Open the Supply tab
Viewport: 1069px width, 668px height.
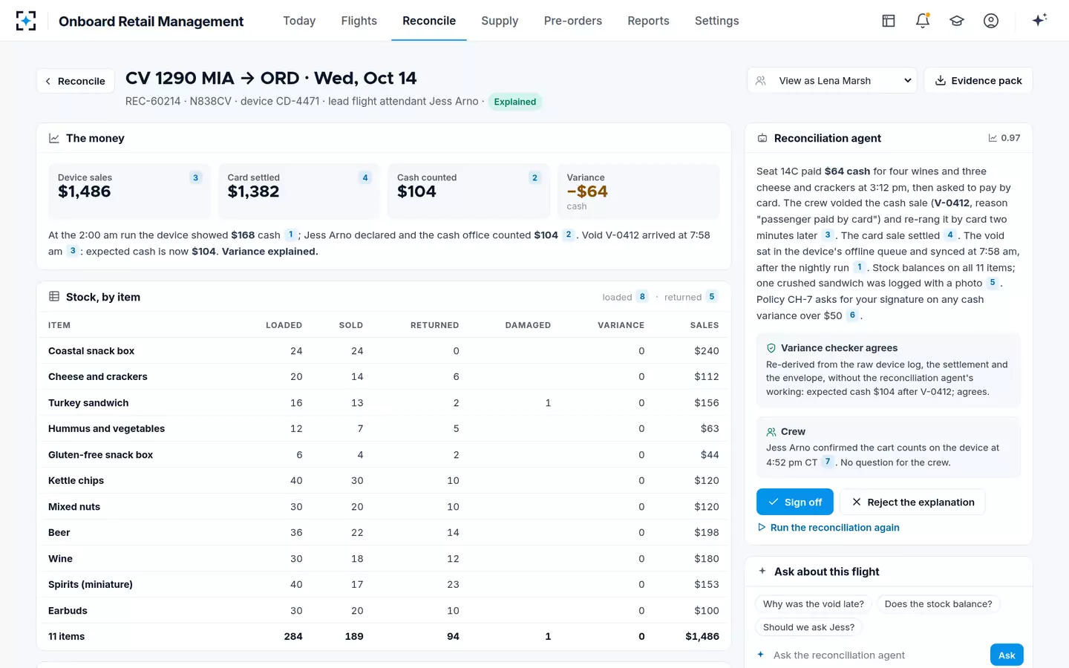click(500, 21)
